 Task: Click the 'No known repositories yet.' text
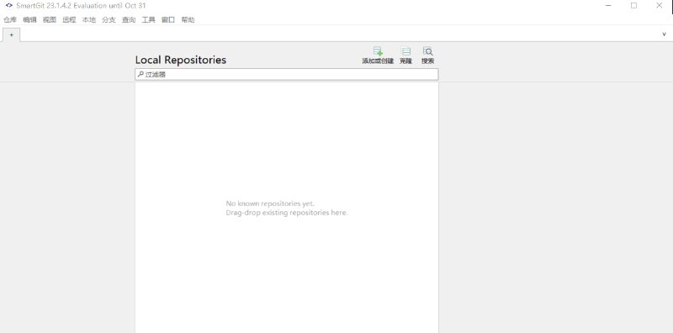(x=270, y=203)
